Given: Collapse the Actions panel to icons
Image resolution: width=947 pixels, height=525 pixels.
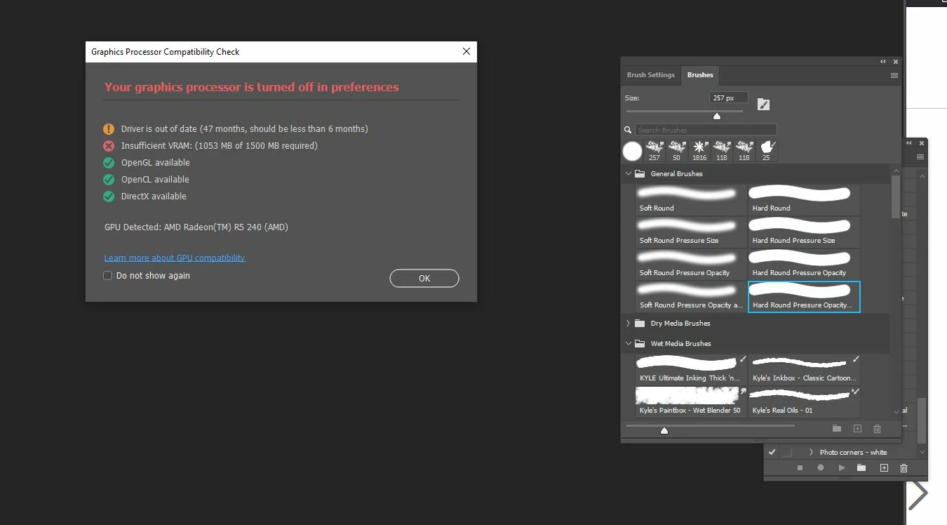Looking at the screenshot, I should point(911,142).
